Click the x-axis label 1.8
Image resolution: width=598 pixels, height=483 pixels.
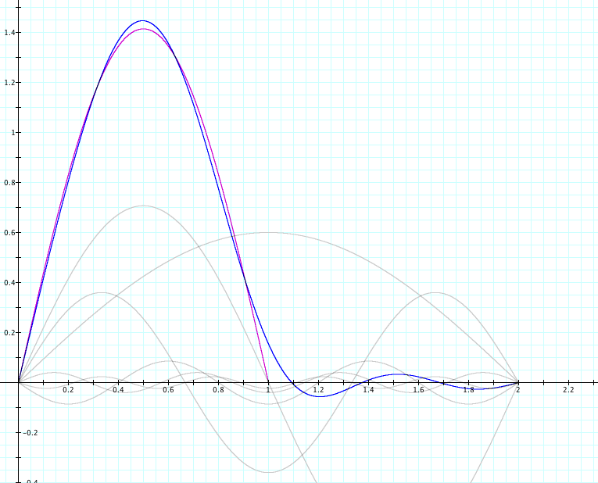(469, 389)
